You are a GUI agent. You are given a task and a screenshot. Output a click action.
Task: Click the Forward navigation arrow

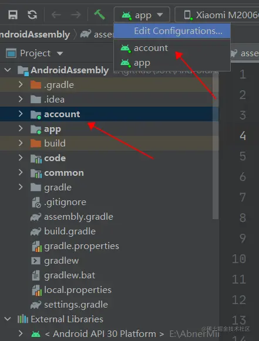coord(76,15)
